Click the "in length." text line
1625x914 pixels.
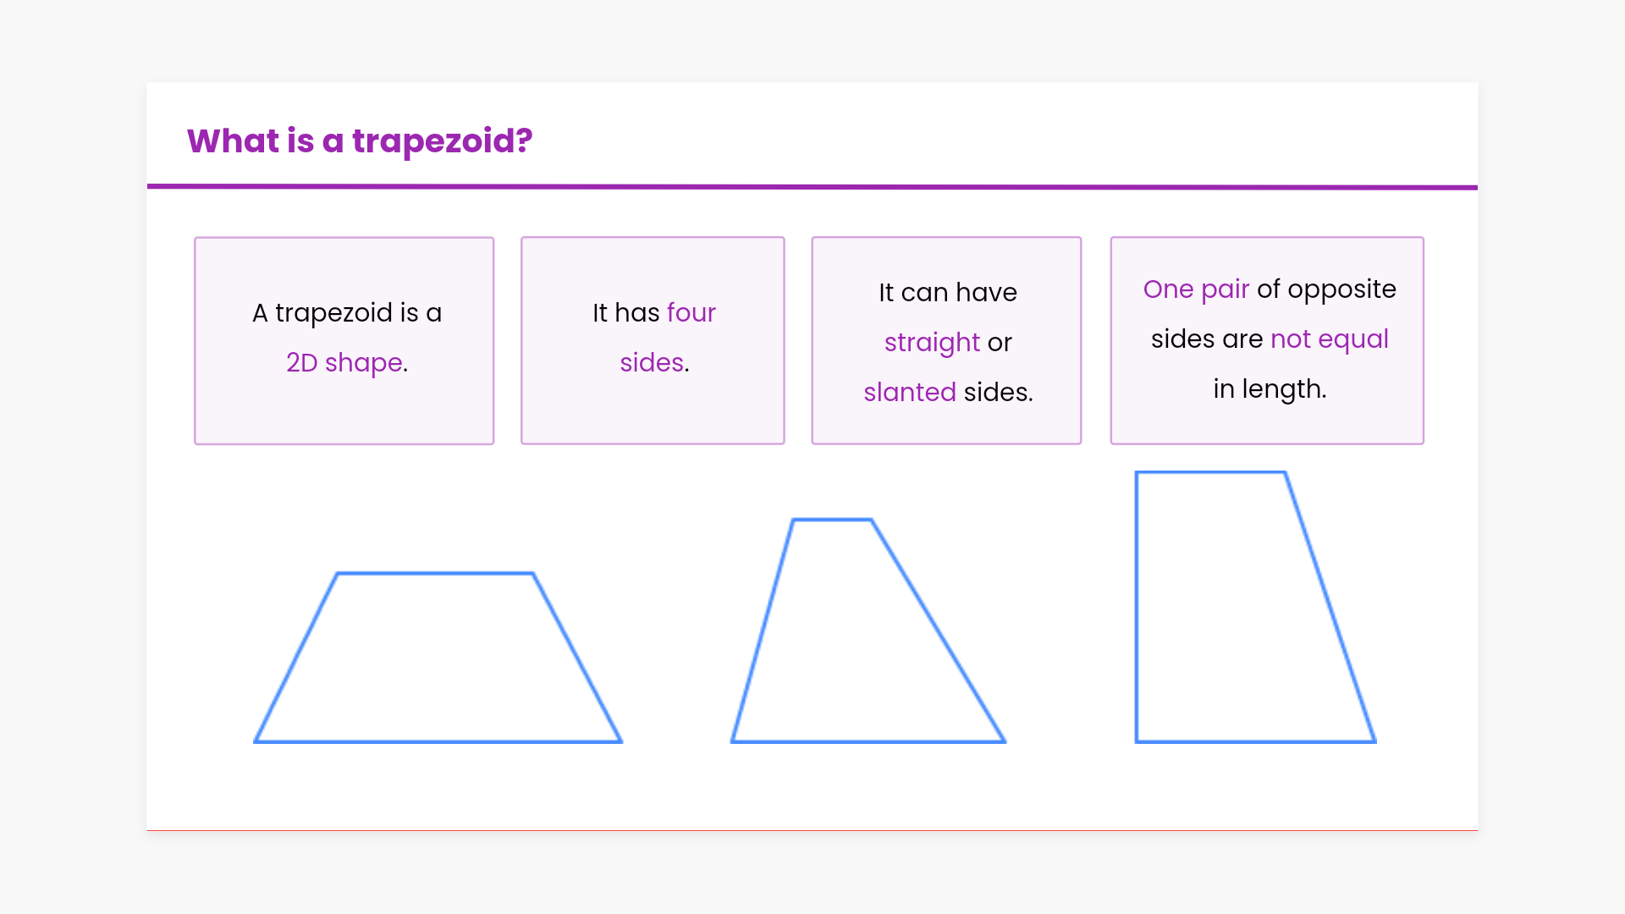(x=1270, y=389)
